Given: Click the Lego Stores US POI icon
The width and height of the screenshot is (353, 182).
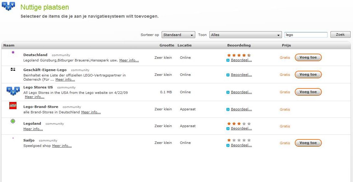Looking at the screenshot, I should (x=13, y=91).
